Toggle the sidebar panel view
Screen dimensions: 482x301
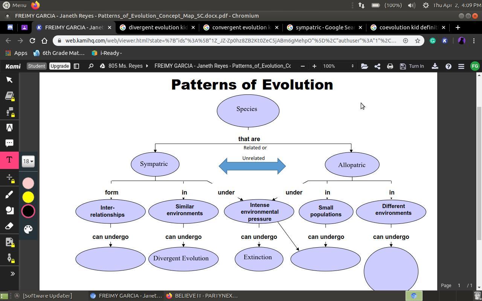pos(76,66)
